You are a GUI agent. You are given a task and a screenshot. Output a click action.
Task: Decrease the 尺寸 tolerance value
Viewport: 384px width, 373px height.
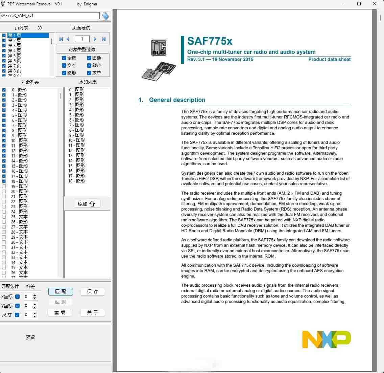click(34, 316)
